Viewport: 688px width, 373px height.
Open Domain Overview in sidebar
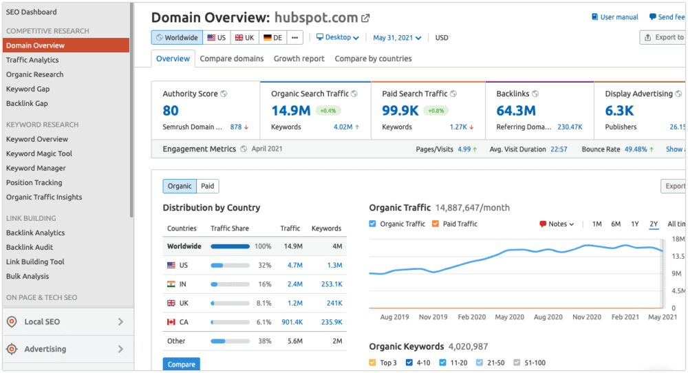point(66,45)
